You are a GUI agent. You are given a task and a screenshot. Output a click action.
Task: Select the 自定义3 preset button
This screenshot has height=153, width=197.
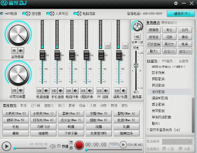pyautogui.click(x=185, y=51)
